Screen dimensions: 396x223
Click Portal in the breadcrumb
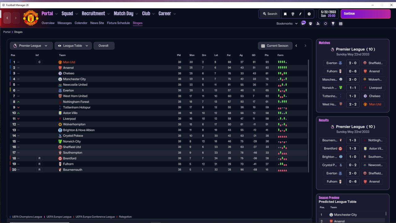point(7,32)
